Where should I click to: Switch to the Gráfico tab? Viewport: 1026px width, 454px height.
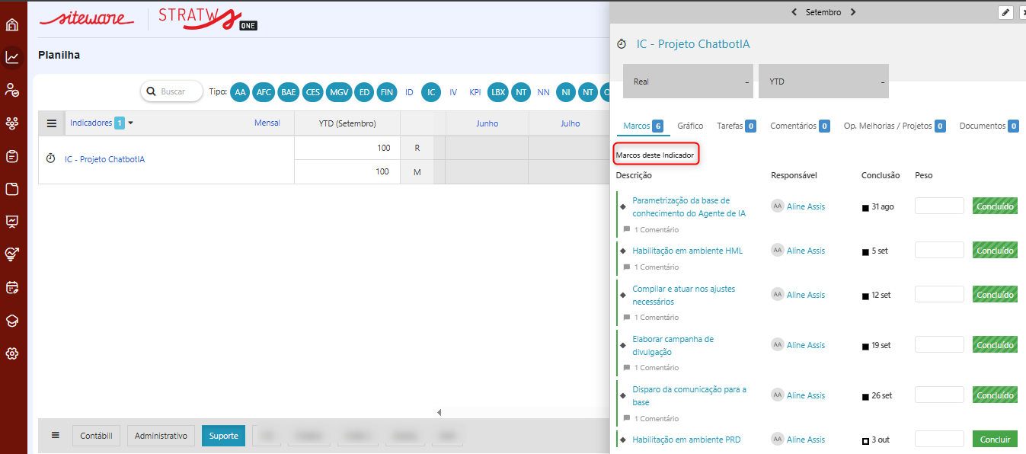(x=690, y=126)
